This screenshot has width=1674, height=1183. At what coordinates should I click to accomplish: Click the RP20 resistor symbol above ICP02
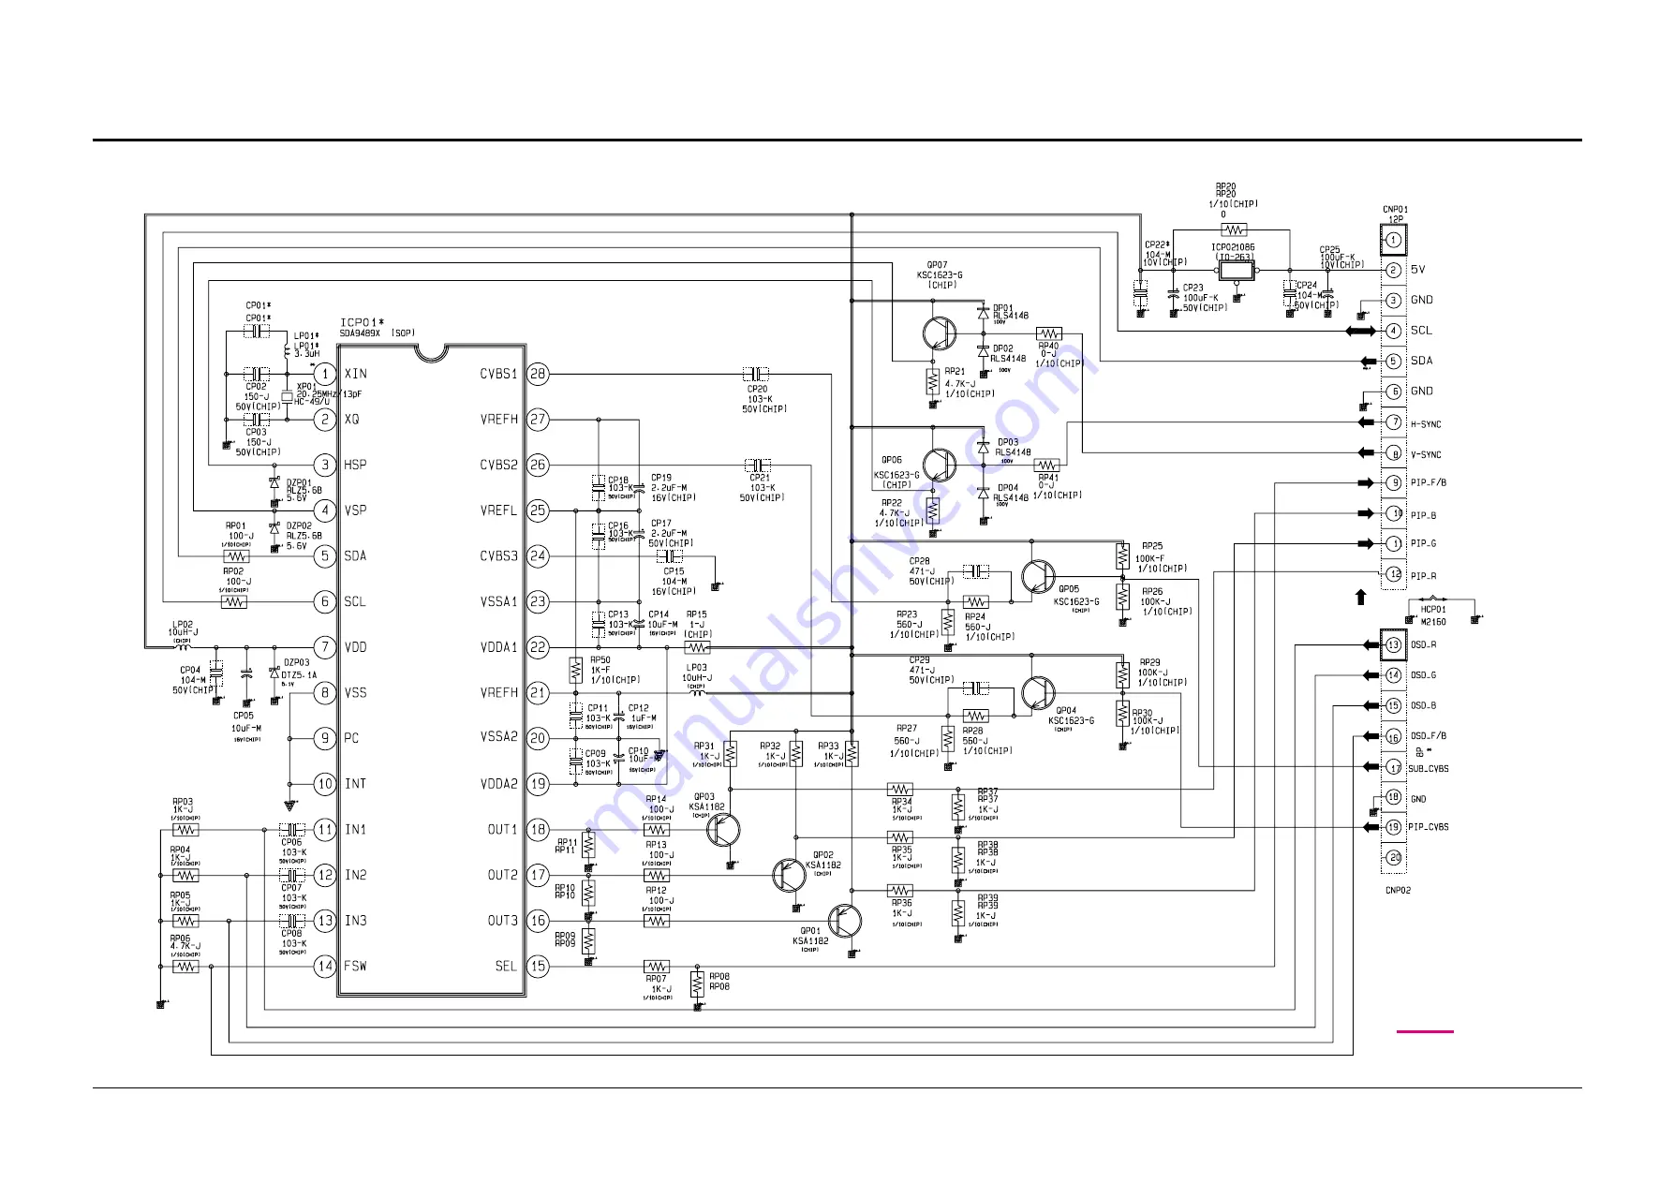tap(1234, 229)
